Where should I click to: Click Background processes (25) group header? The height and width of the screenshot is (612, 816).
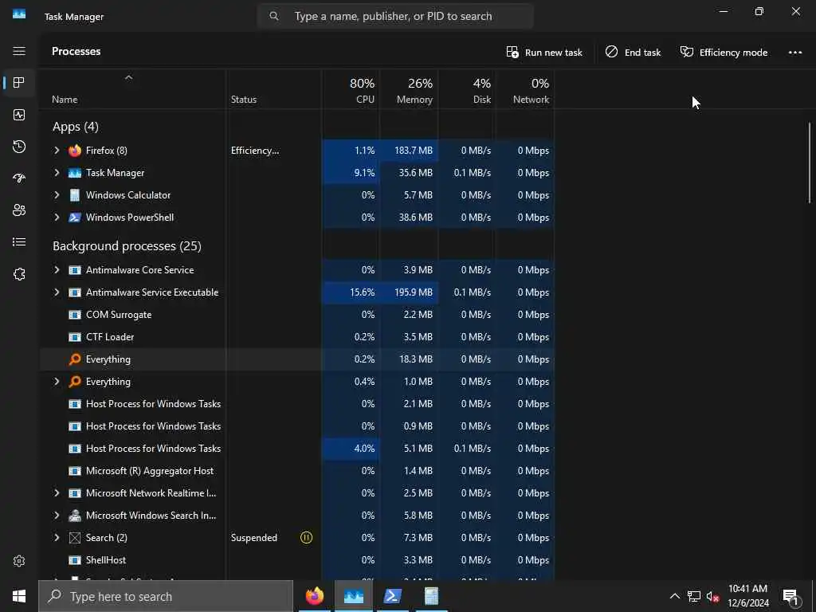pos(127,245)
